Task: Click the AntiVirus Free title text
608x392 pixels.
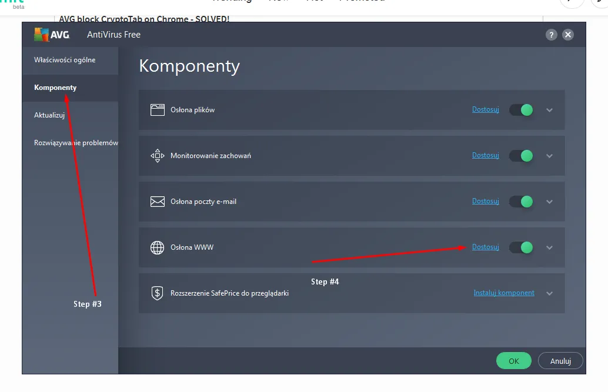Action: coord(113,35)
